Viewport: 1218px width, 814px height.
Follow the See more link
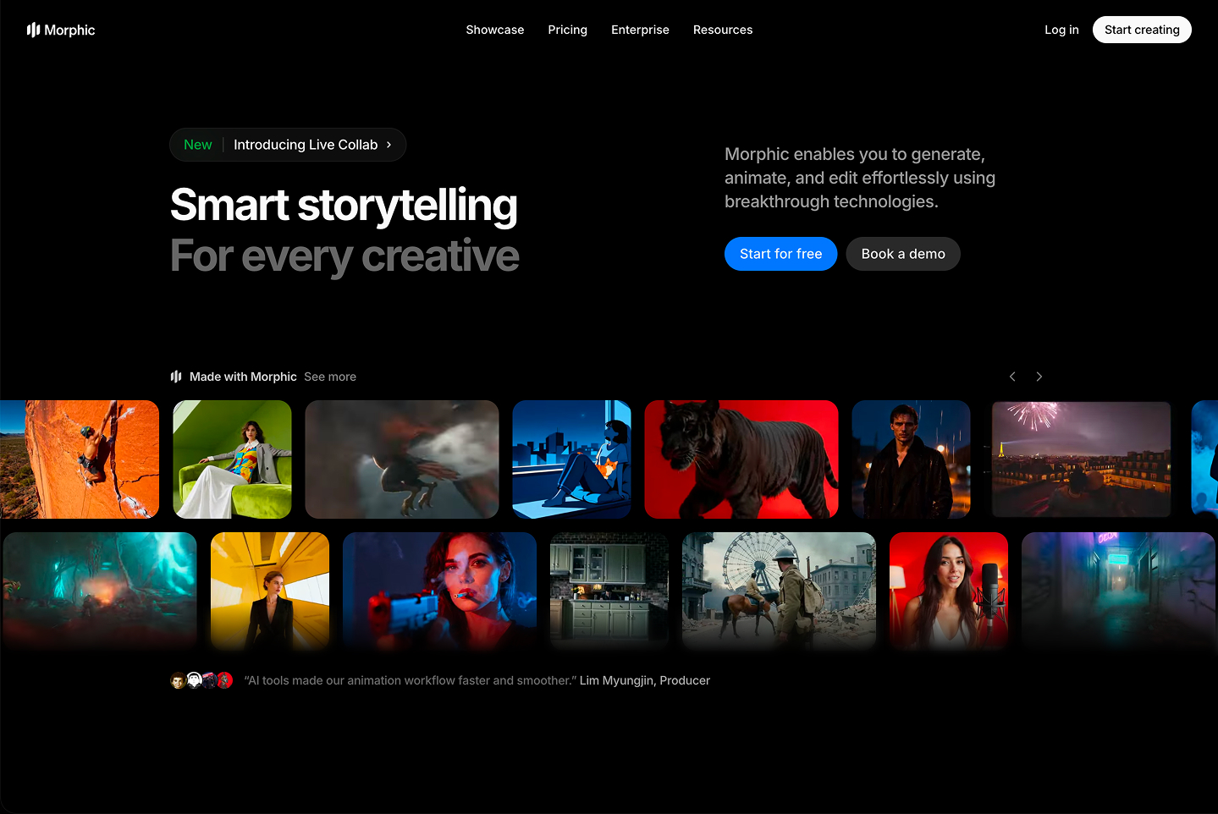[x=330, y=377]
